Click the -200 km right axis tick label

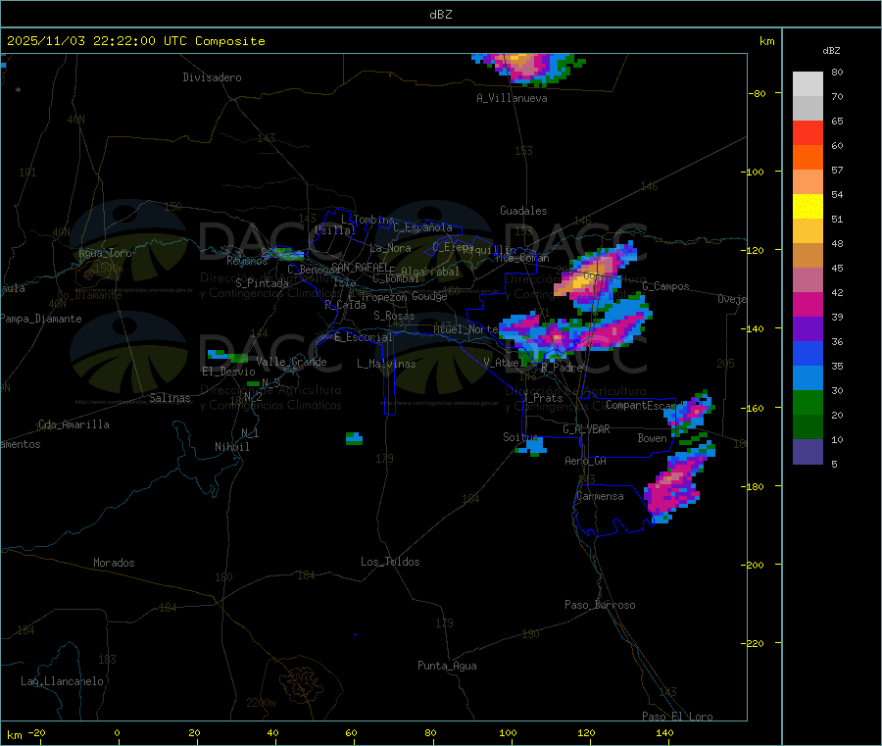tap(752, 565)
